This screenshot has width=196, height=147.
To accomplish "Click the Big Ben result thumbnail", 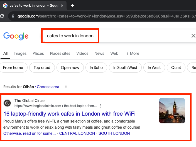I will pos(172,111).
